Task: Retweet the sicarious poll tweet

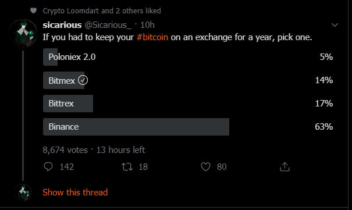Action: [127, 167]
